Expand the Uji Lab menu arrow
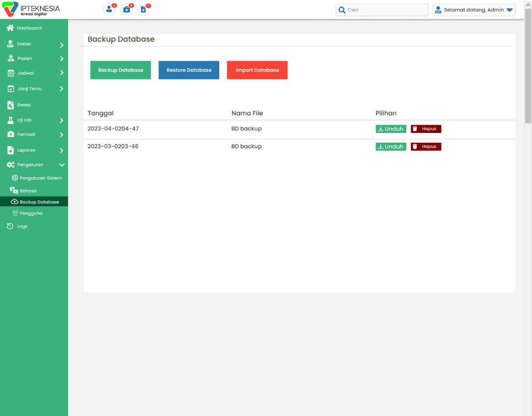Viewport: 532px width, 416px height. point(62,120)
